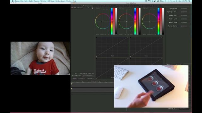The width and height of the screenshot is (202, 113).
Task: Switch to the Render Queue room tab
Action: pyautogui.click(x=156, y=6)
